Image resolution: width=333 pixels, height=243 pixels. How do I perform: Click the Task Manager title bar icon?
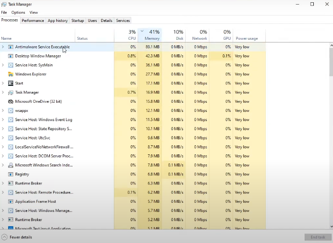4,4
